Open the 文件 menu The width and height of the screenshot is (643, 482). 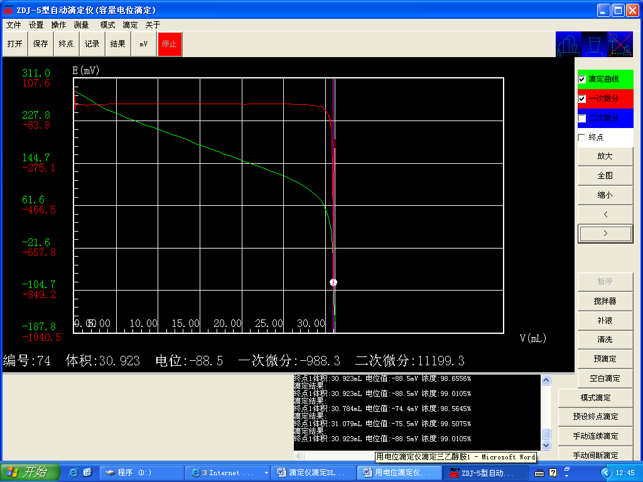pyautogui.click(x=13, y=25)
